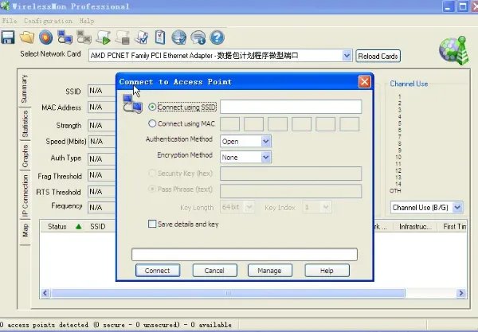Click the greyed disconnect computers toolbar icon
Viewport: 478px width, 332px height.
84,37
